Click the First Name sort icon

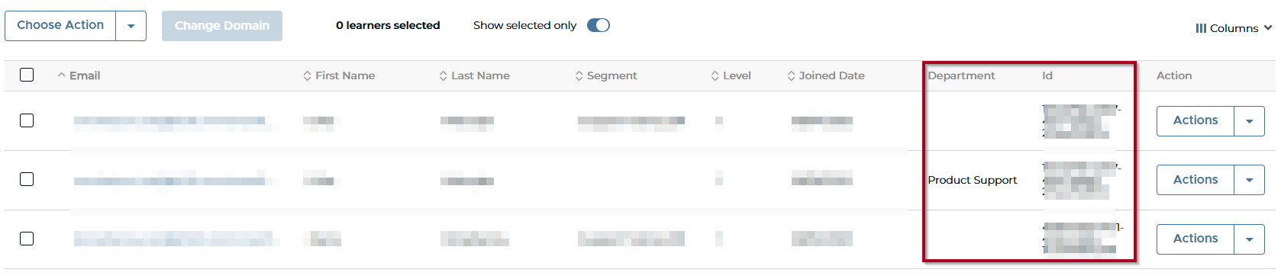point(307,75)
